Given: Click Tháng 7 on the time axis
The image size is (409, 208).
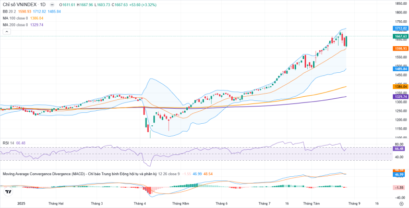Looking at the screenshot, I should [264, 203].
